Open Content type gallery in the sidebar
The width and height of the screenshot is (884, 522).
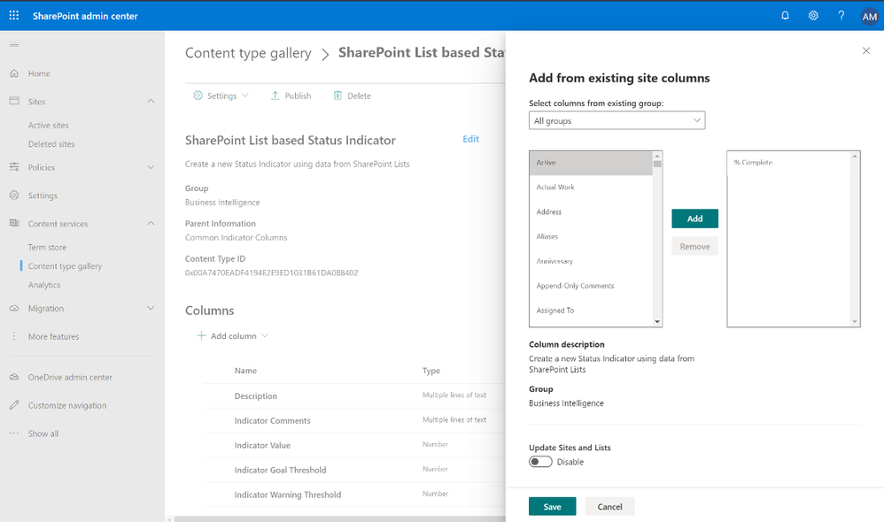pyautogui.click(x=65, y=265)
